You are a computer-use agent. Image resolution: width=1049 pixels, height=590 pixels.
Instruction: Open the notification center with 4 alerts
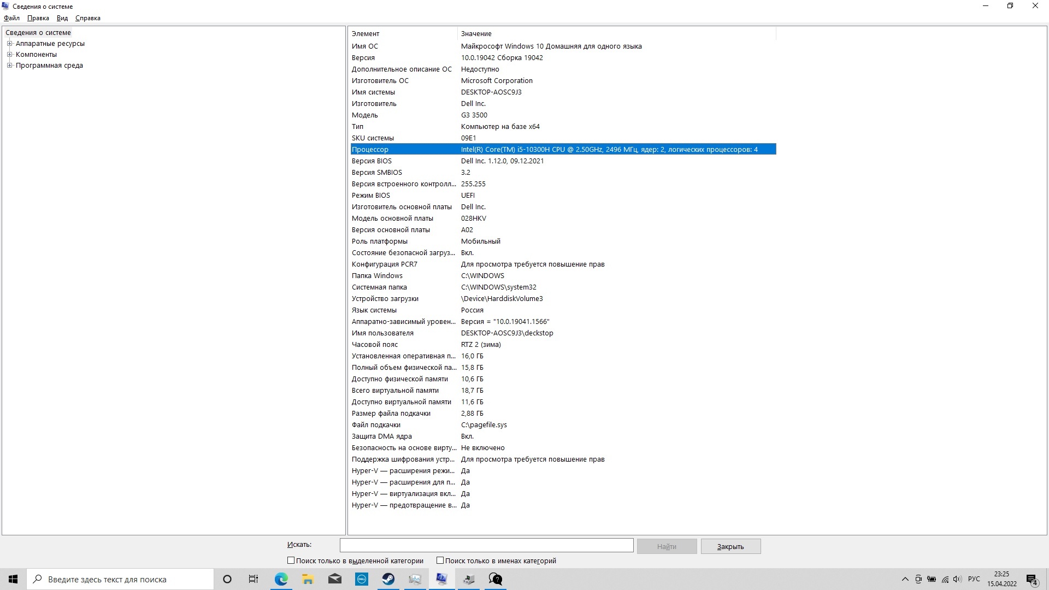pos(1032,579)
